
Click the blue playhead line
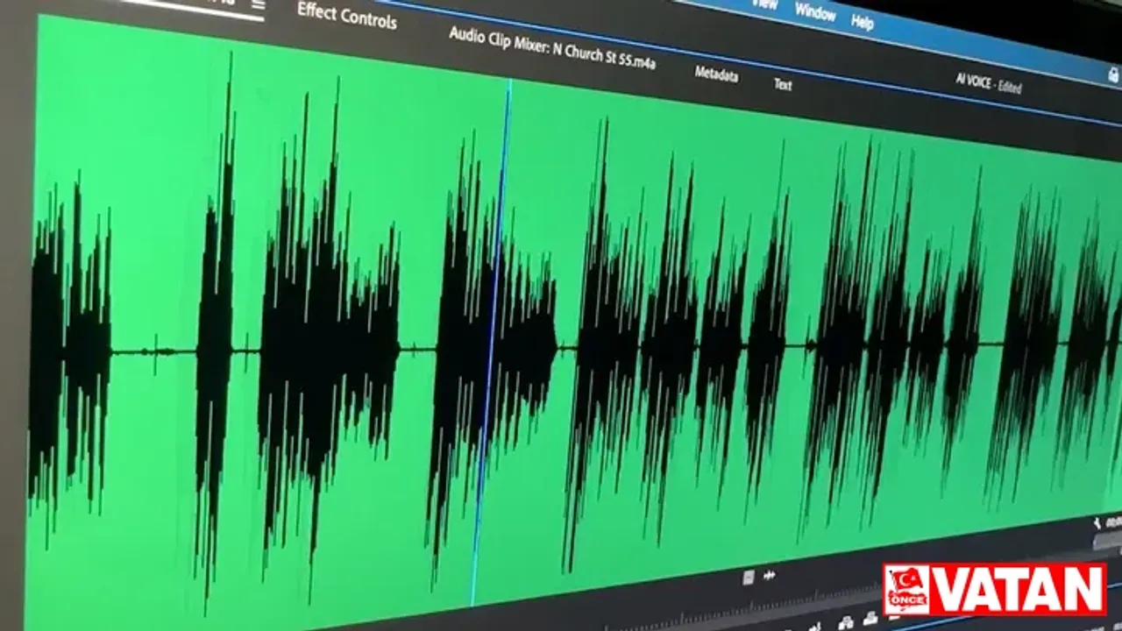492,342
